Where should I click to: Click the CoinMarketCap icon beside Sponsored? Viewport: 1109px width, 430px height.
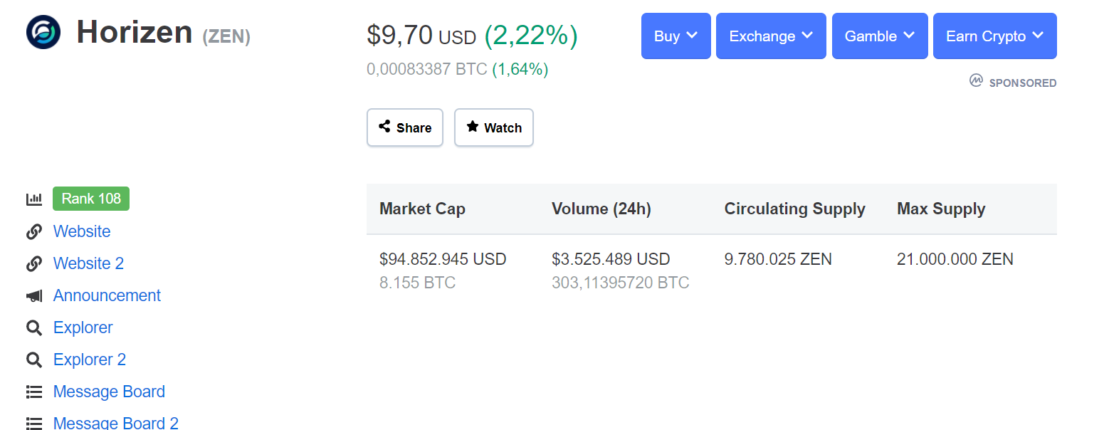976,82
